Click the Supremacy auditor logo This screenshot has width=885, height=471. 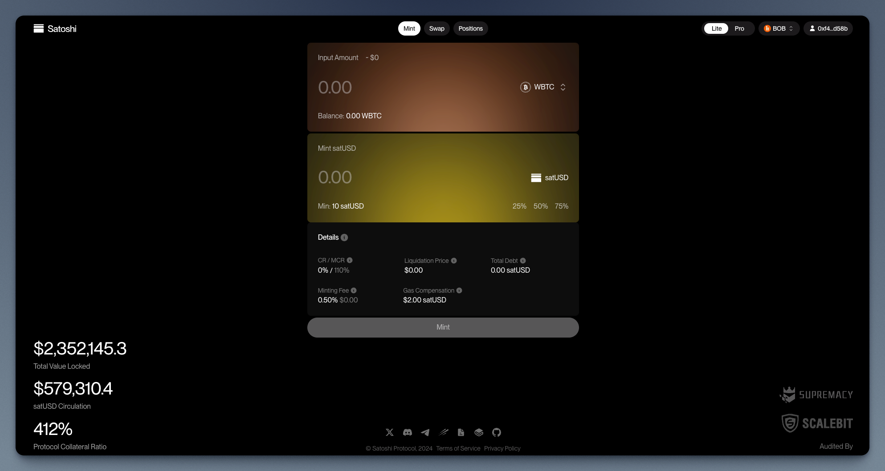(x=816, y=395)
